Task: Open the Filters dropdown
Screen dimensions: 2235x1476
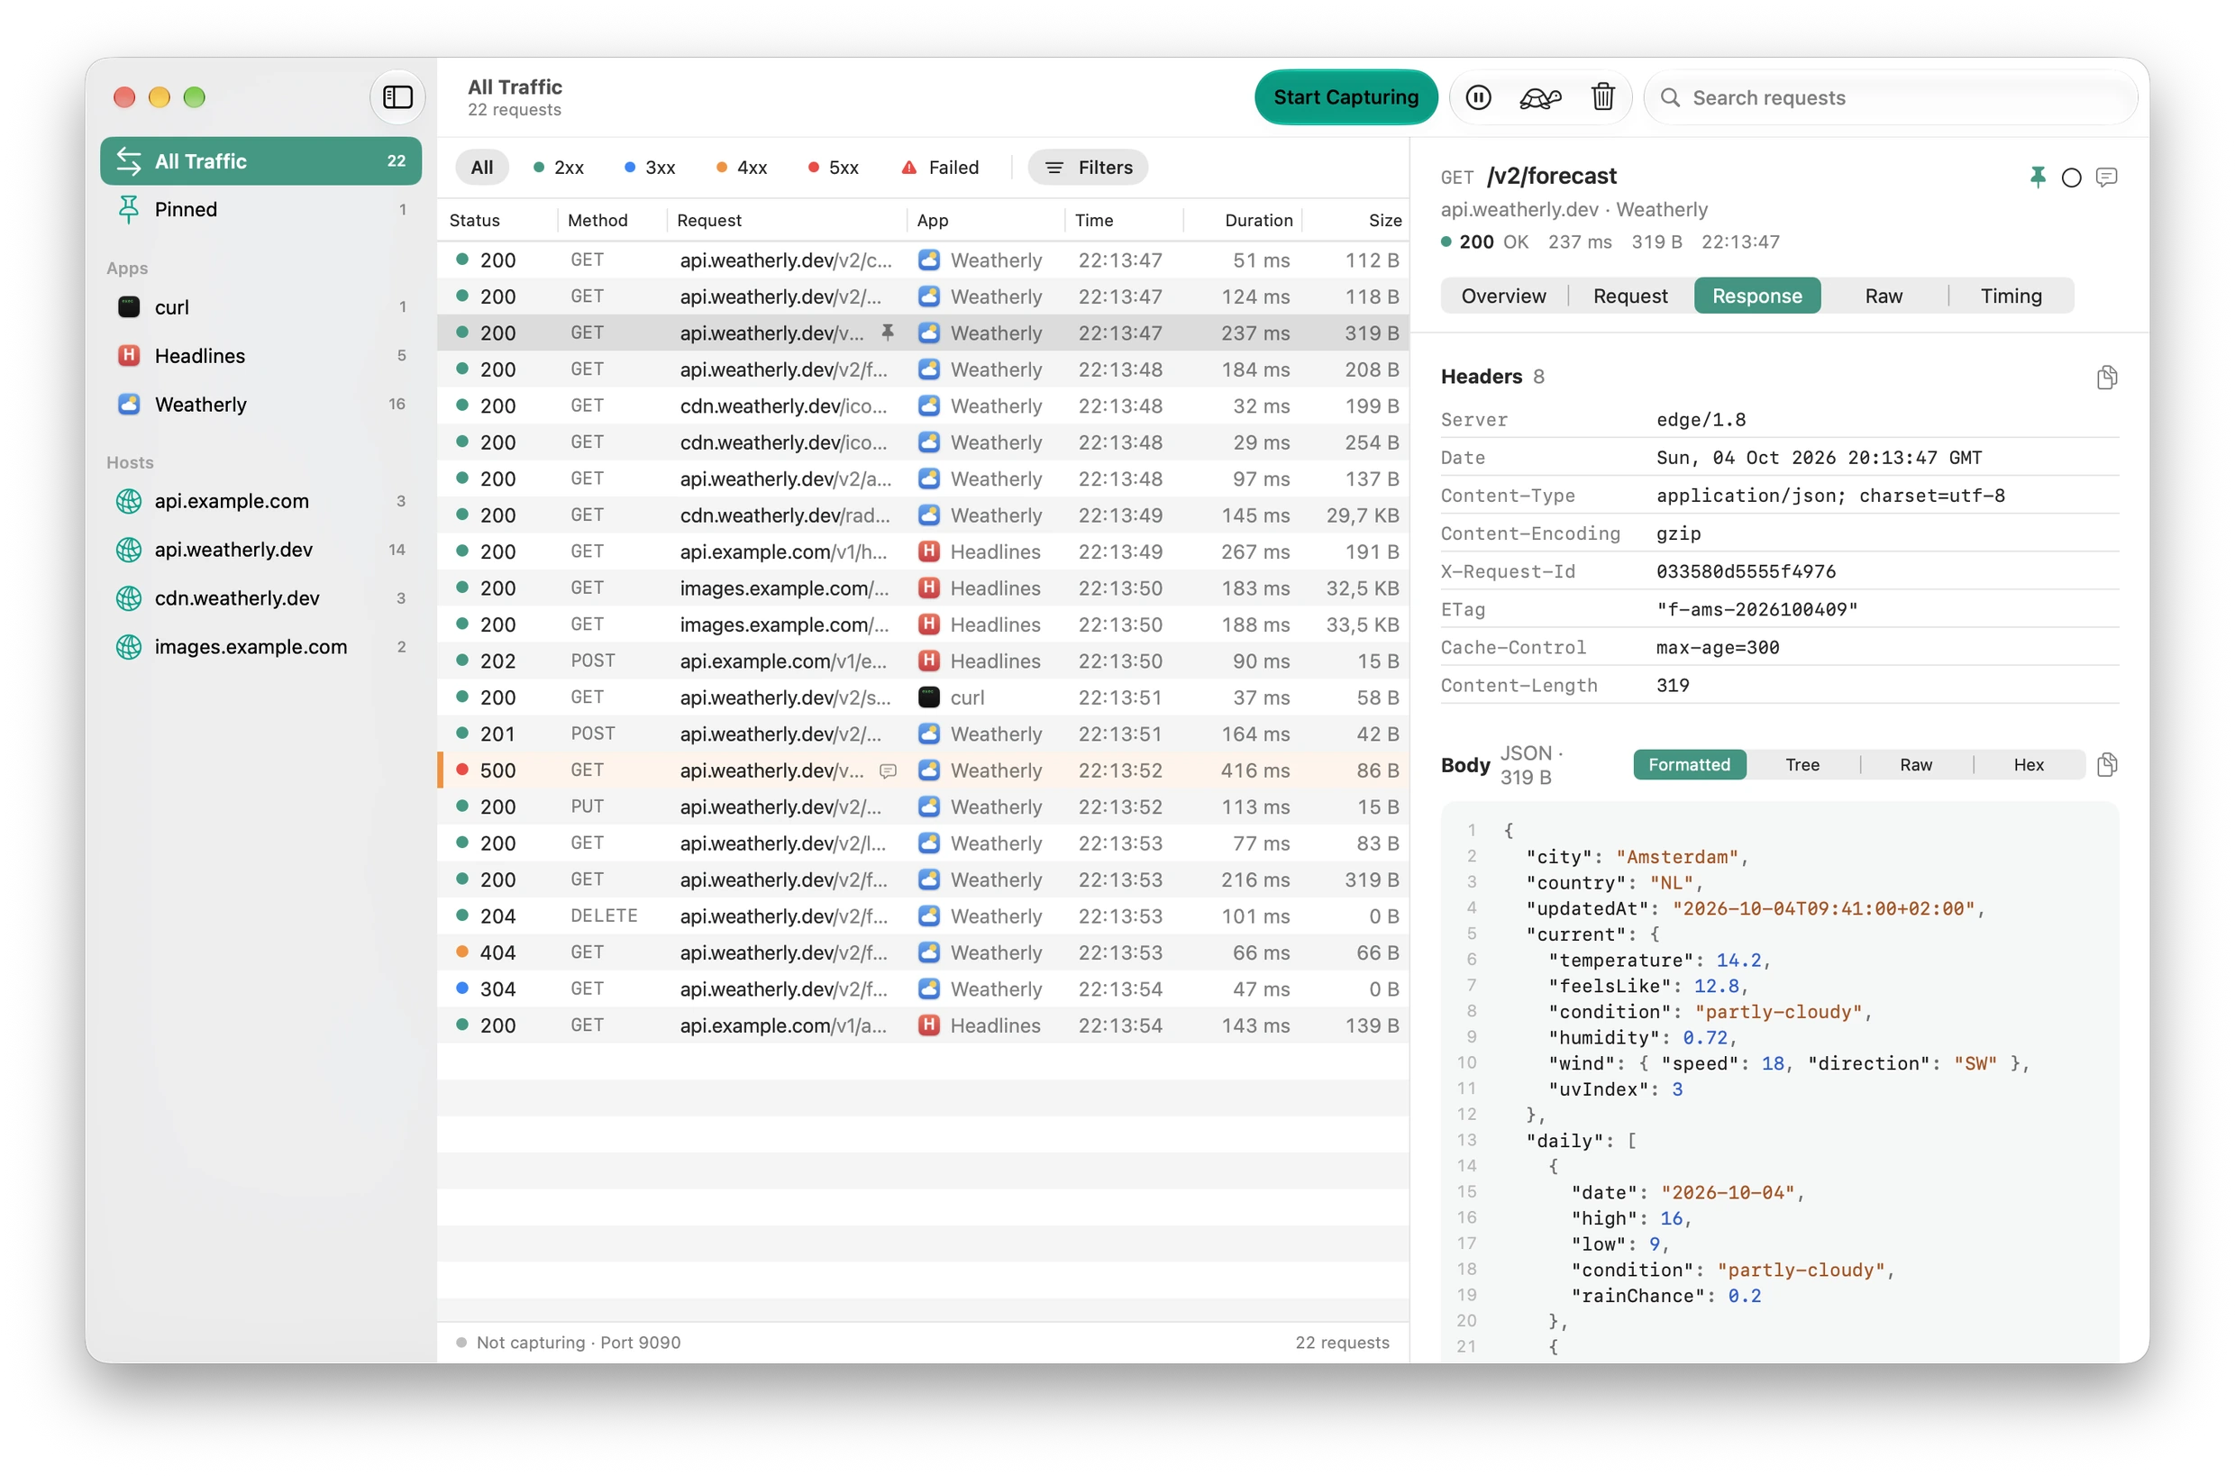Action: pyautogui.click(x=1089, y=168)
